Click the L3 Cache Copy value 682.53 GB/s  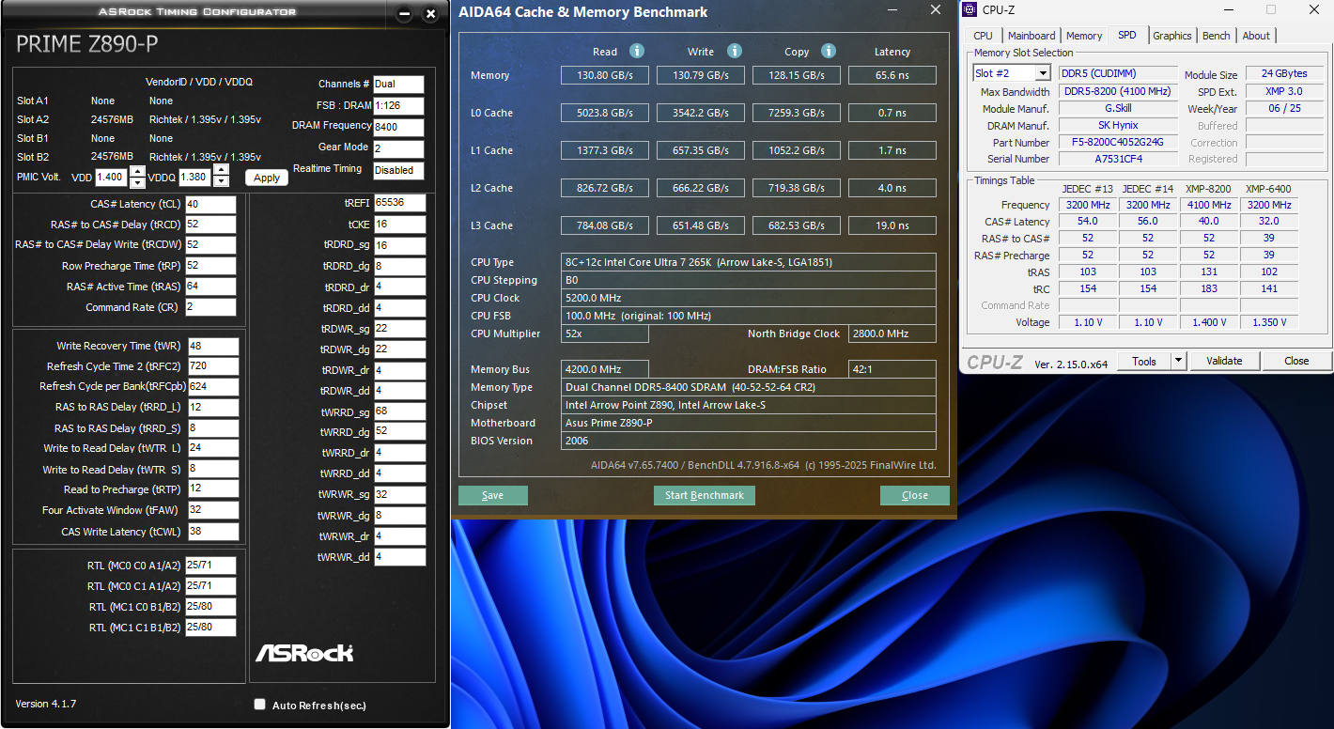(797, 225)
